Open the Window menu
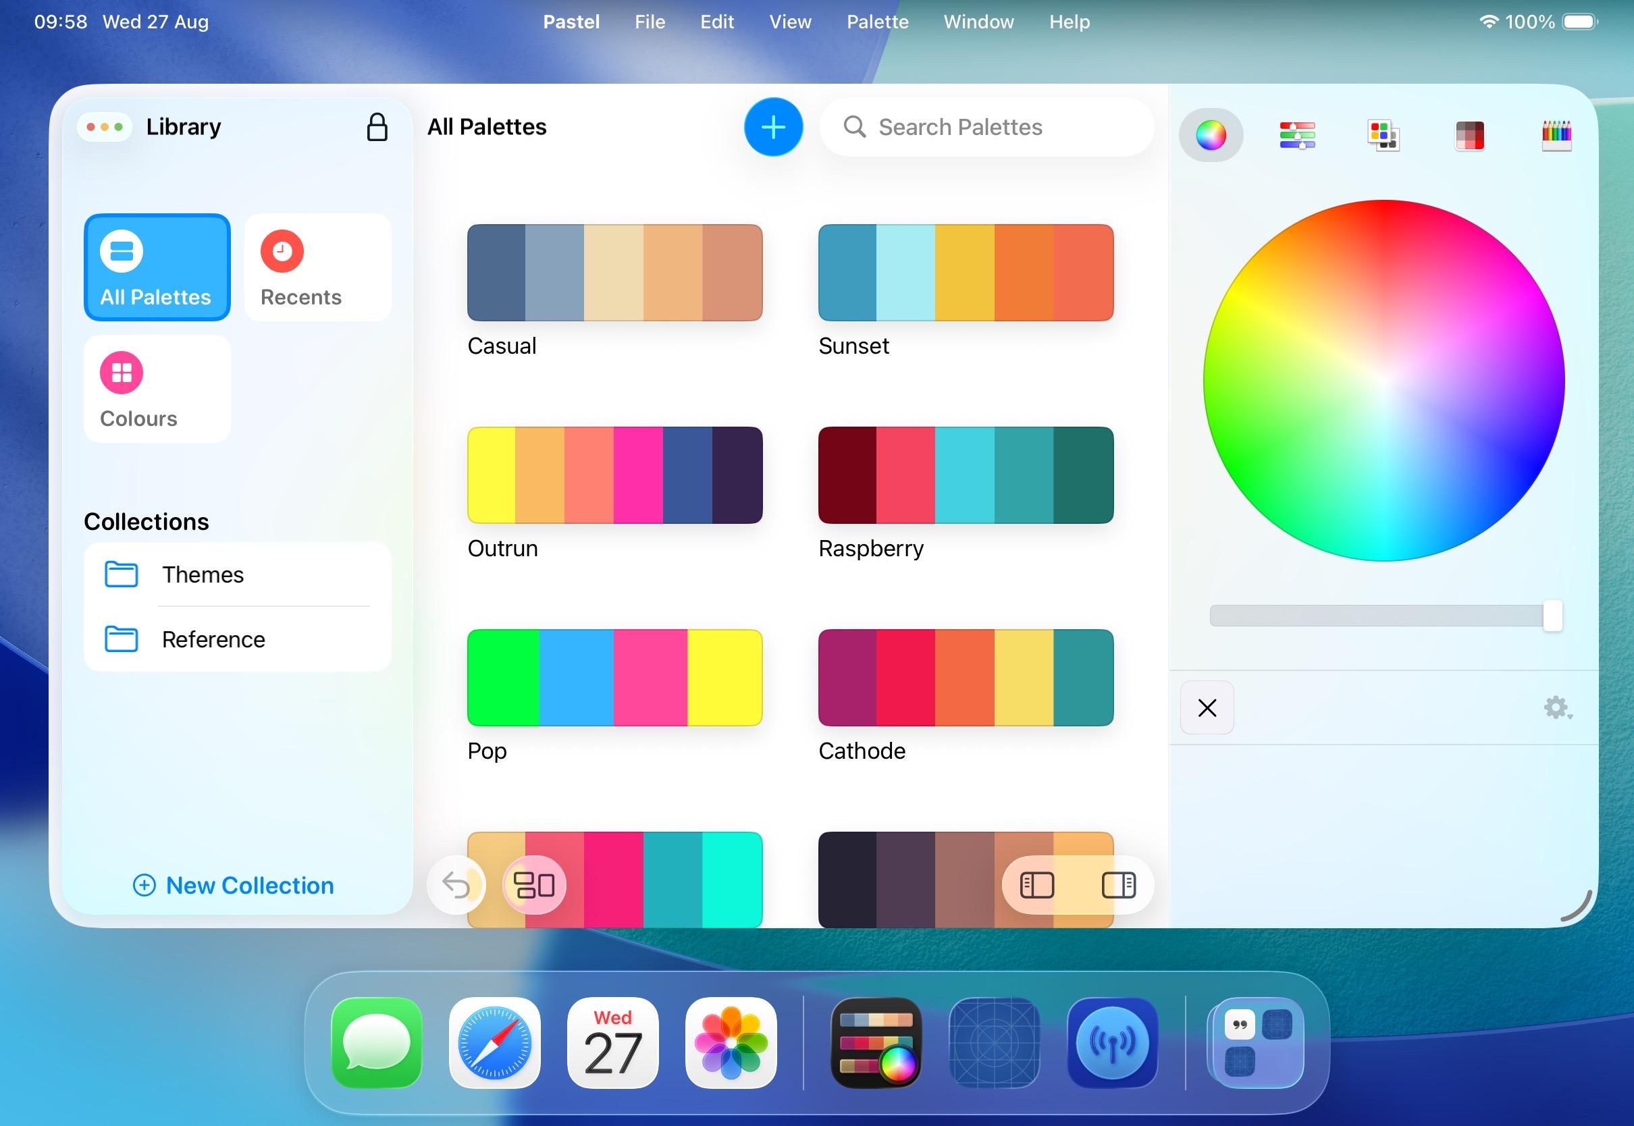Screen dimensions: 1634x1126 click(978, 22)
